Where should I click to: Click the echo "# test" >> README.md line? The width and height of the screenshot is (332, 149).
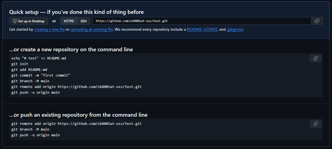39,58
